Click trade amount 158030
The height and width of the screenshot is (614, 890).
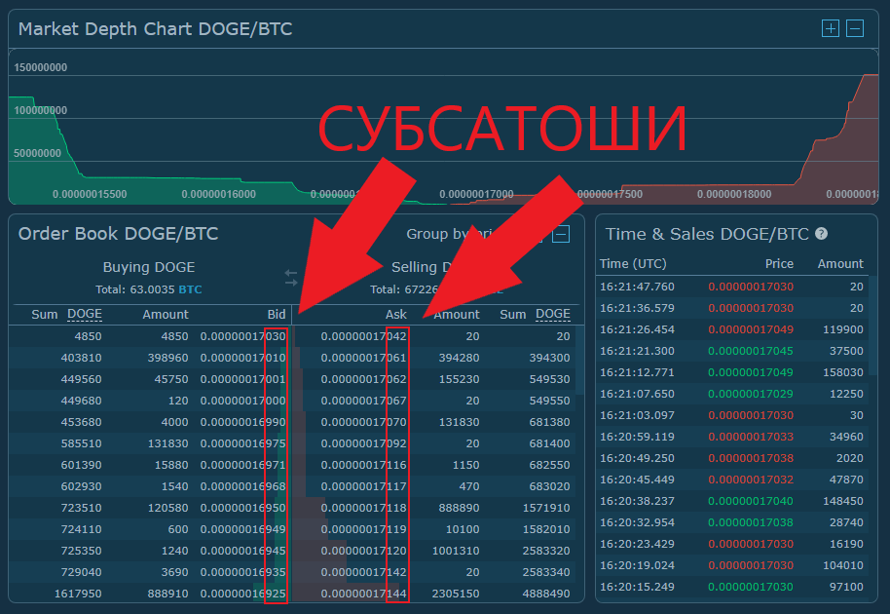click(x=843, y=372)
